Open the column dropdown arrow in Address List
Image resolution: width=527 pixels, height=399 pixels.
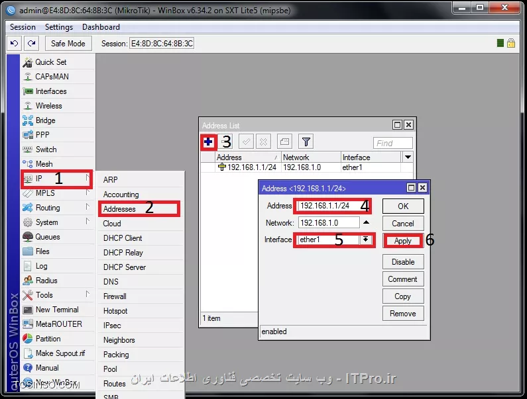[x=408, y=157]
